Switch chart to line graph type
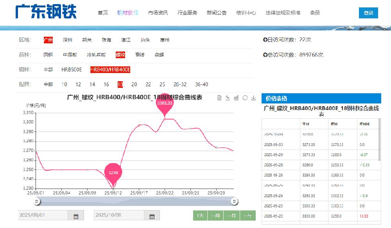Viewport: 391px width, 228px height. (228, 98)
